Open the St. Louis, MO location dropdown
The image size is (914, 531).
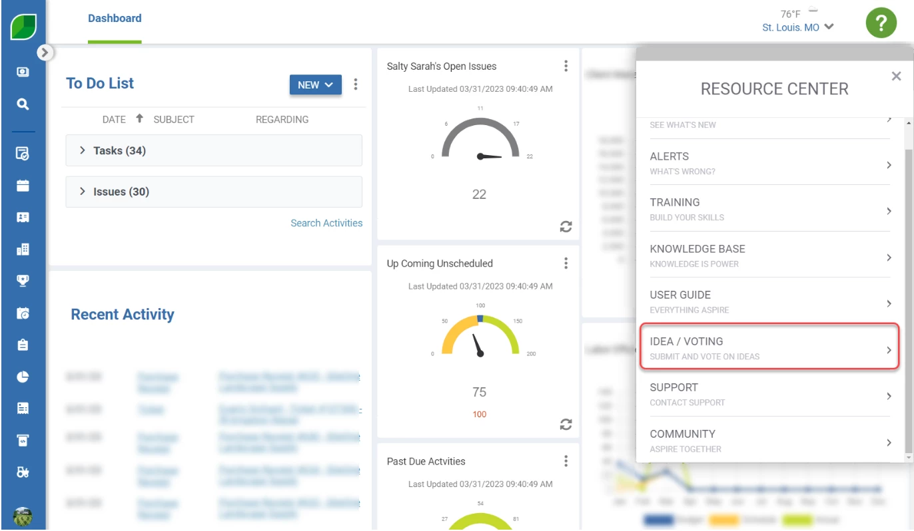pos(798,27)
